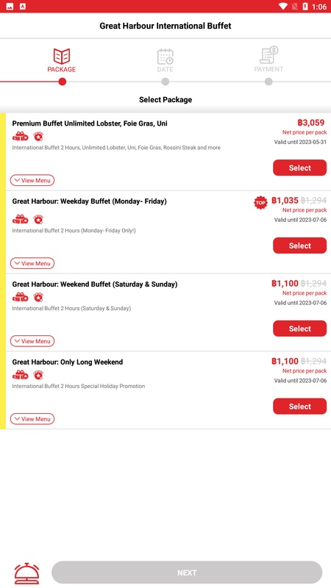This screenshot has height=588, width=331.
Task: Tap phone badge icon under Weekend Buffet
Action: pyautogui.click(x=38, y=298)
